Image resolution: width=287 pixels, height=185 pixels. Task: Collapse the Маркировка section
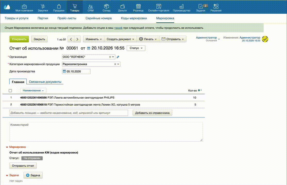click(16, 147)
